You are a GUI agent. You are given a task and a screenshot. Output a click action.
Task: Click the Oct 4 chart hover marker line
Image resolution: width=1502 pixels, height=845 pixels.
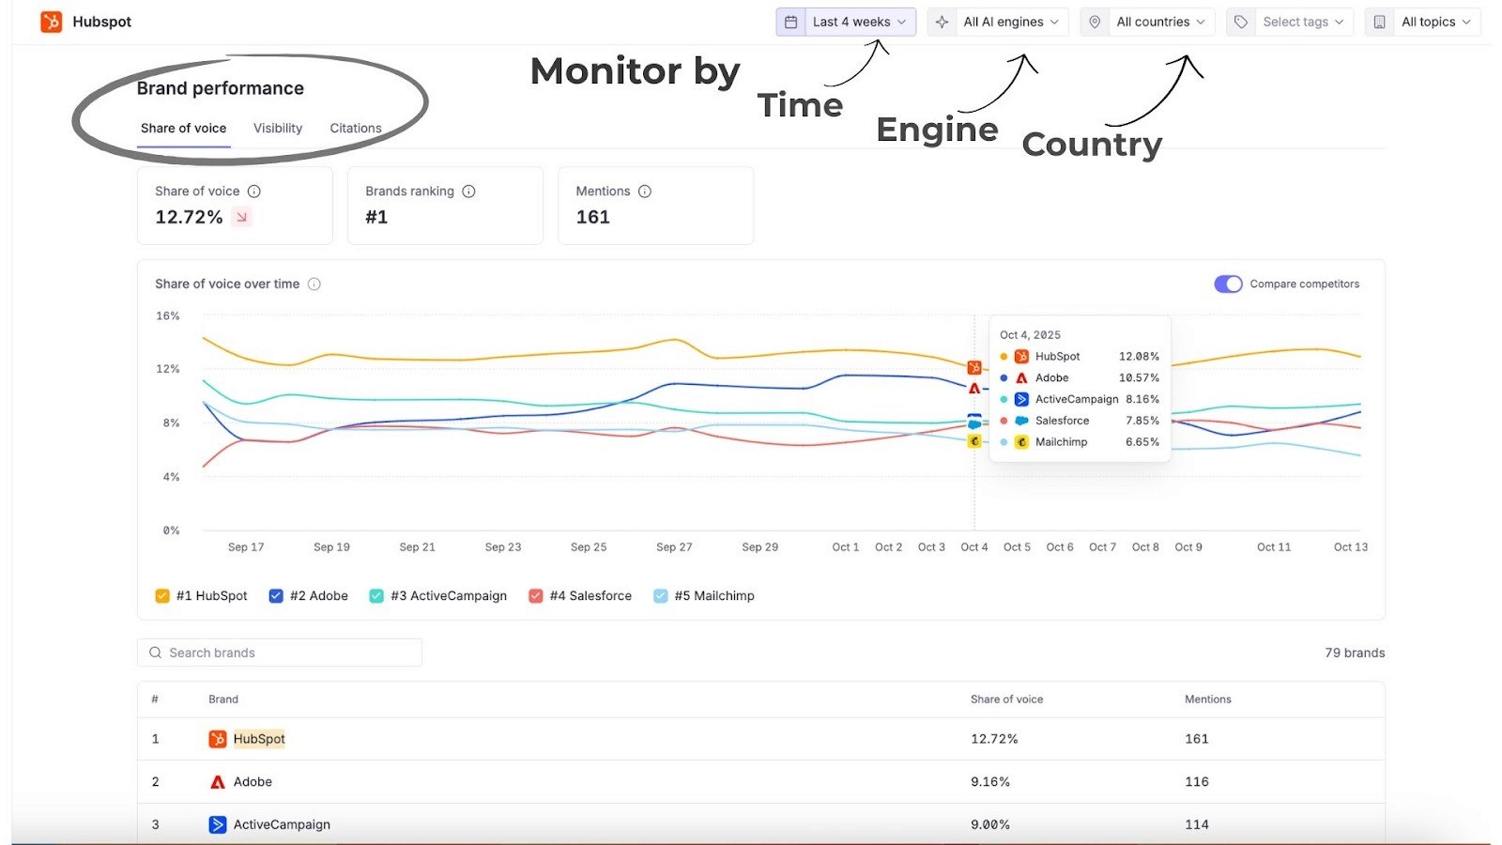974,422
